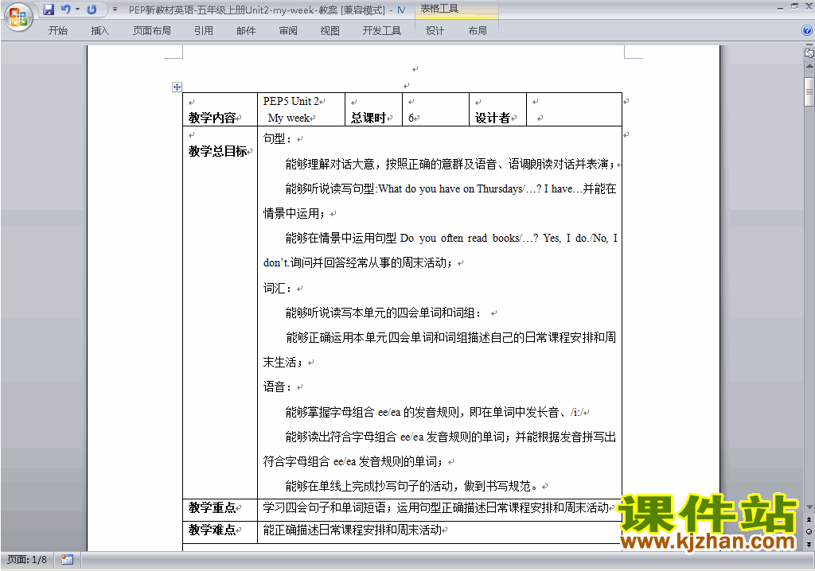Minimize the Word window

780,7
